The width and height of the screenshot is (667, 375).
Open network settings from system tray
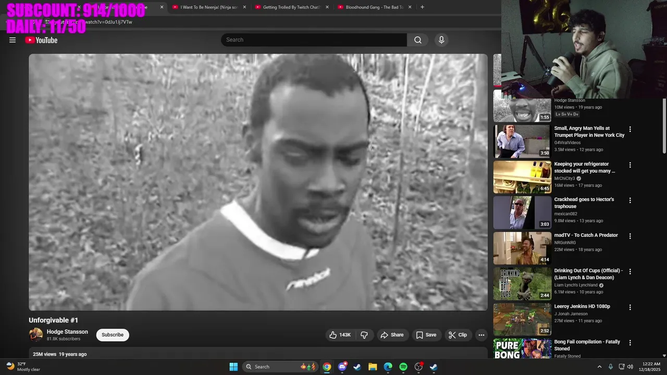[x=622, y=367]
